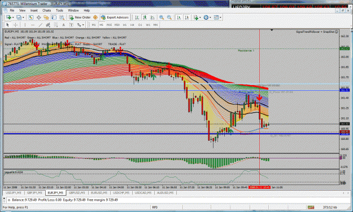The width and height of the screenshot is (353, 212).
Task: Open the Insert menu
Action: coord(34,10)
